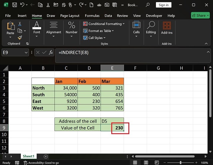The image size is (213, 165).
Task: Open the Cell Styles dropdown
Action: click(x=94, y=38)
